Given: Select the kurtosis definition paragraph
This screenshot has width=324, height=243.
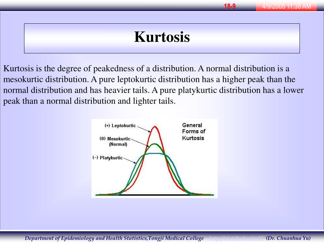Looking at the screenshot, I should (x=153, y=85).
